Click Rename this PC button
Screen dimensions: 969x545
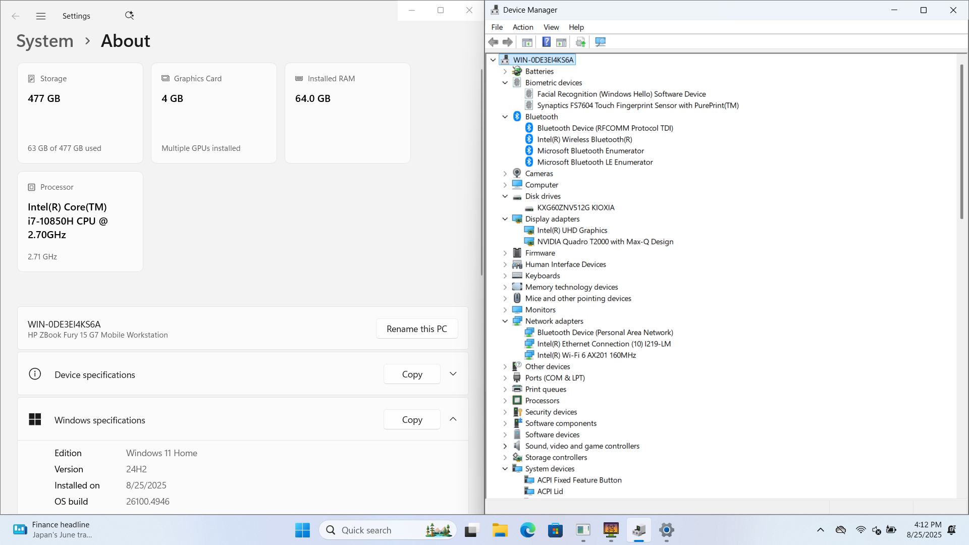417,329
